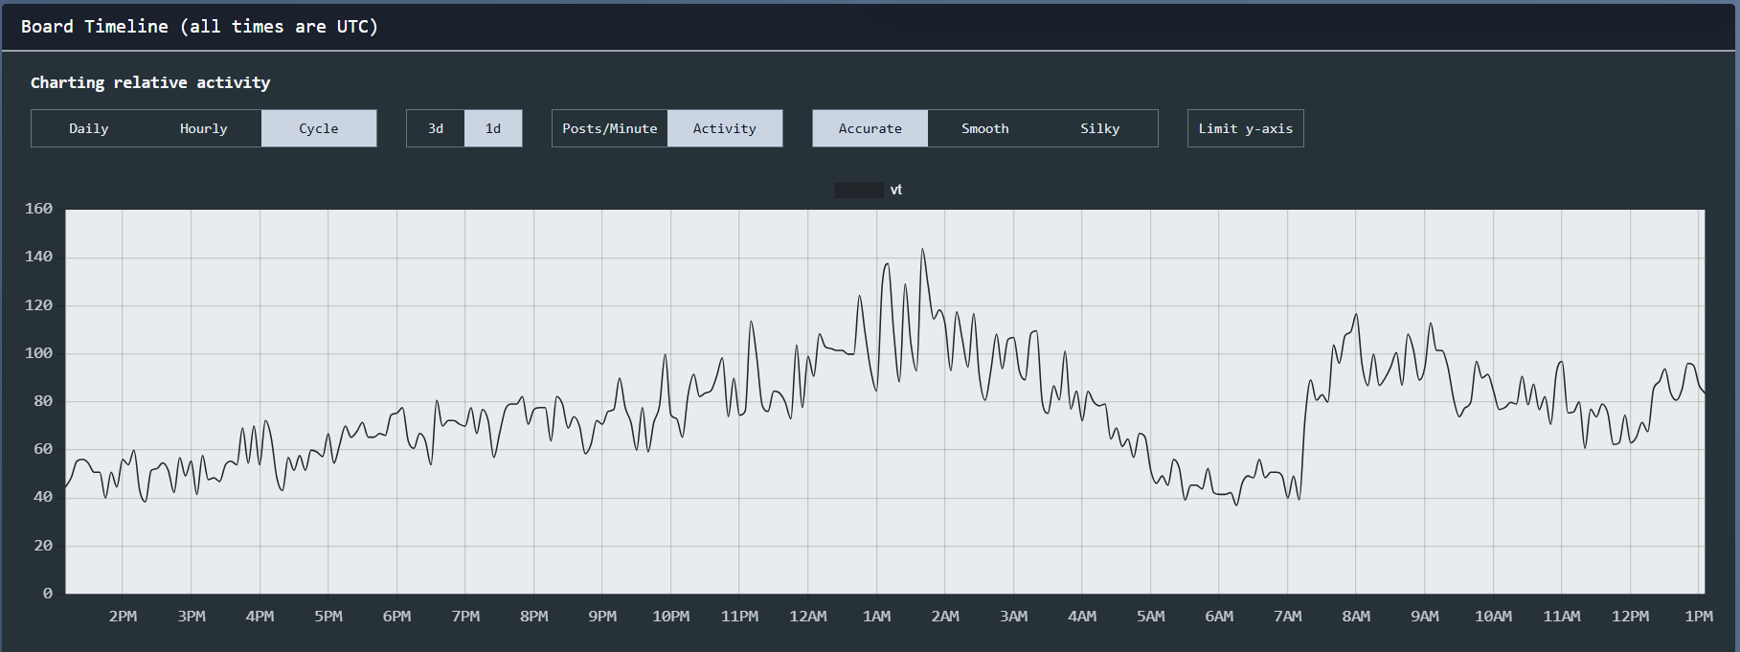1740x652 pixels.
Task: Click the 12AM x-axis label
Action: (808, 617)
